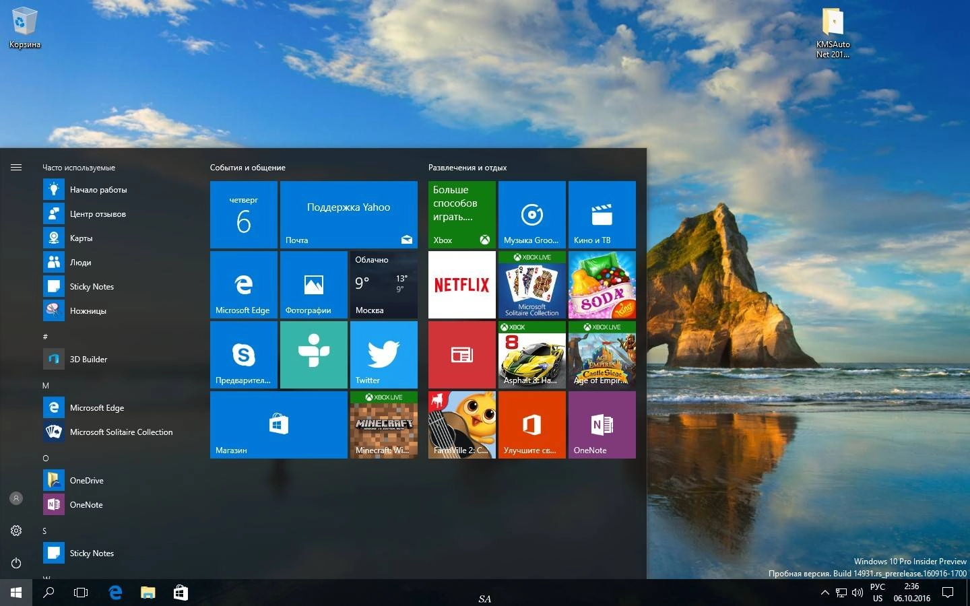This screenshot has height=606, width=970.
Task: Click the M letter header in app list
Action: tap(46, 386)
